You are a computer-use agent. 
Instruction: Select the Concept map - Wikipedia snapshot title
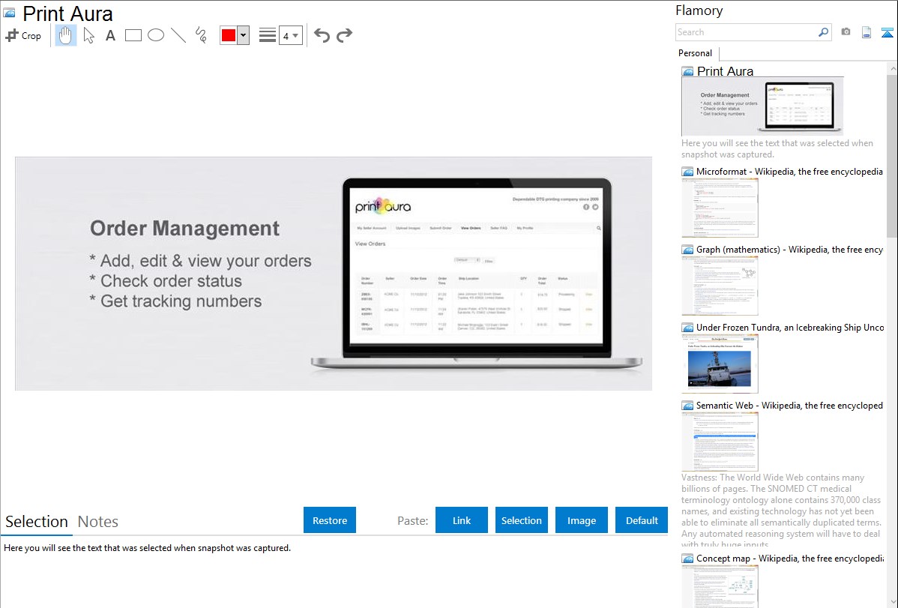(x=790, y=558)
